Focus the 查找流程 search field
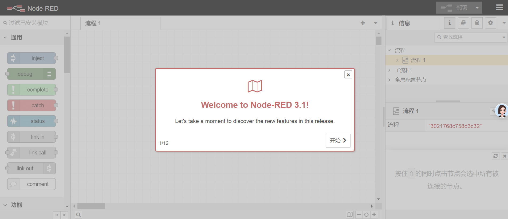The image size is (508, 219). tap(468, 37)
